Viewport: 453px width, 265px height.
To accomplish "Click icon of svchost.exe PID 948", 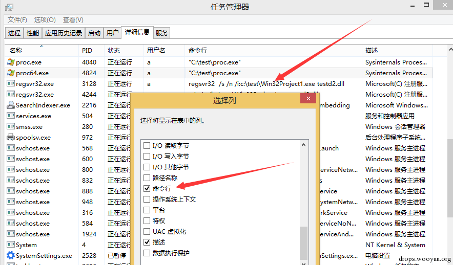I will coord(11,202).
